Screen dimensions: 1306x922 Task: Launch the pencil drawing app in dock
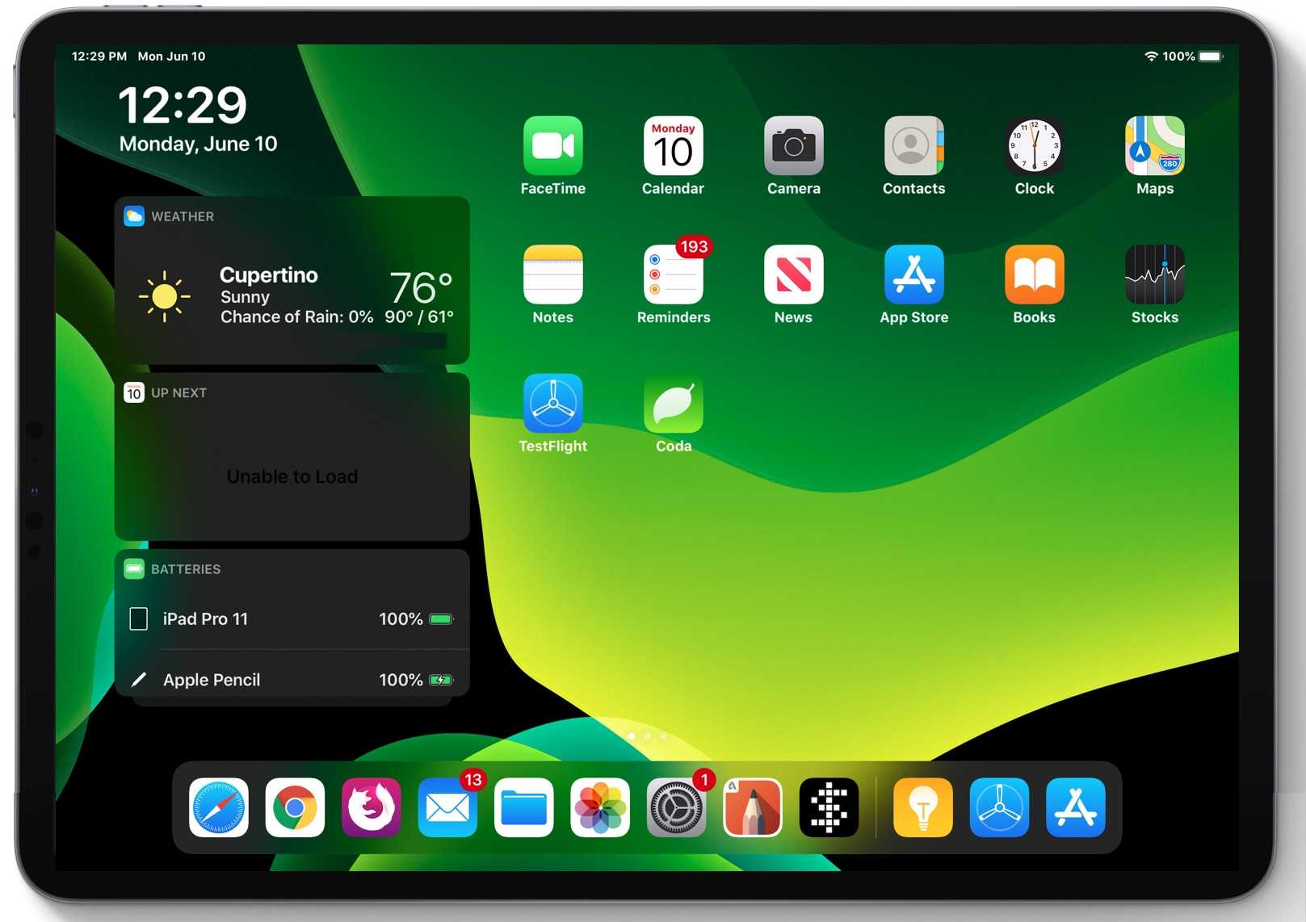click(753, 807)
